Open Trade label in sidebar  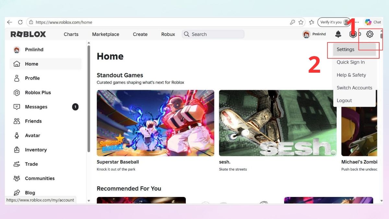click(x=31, y=164)
